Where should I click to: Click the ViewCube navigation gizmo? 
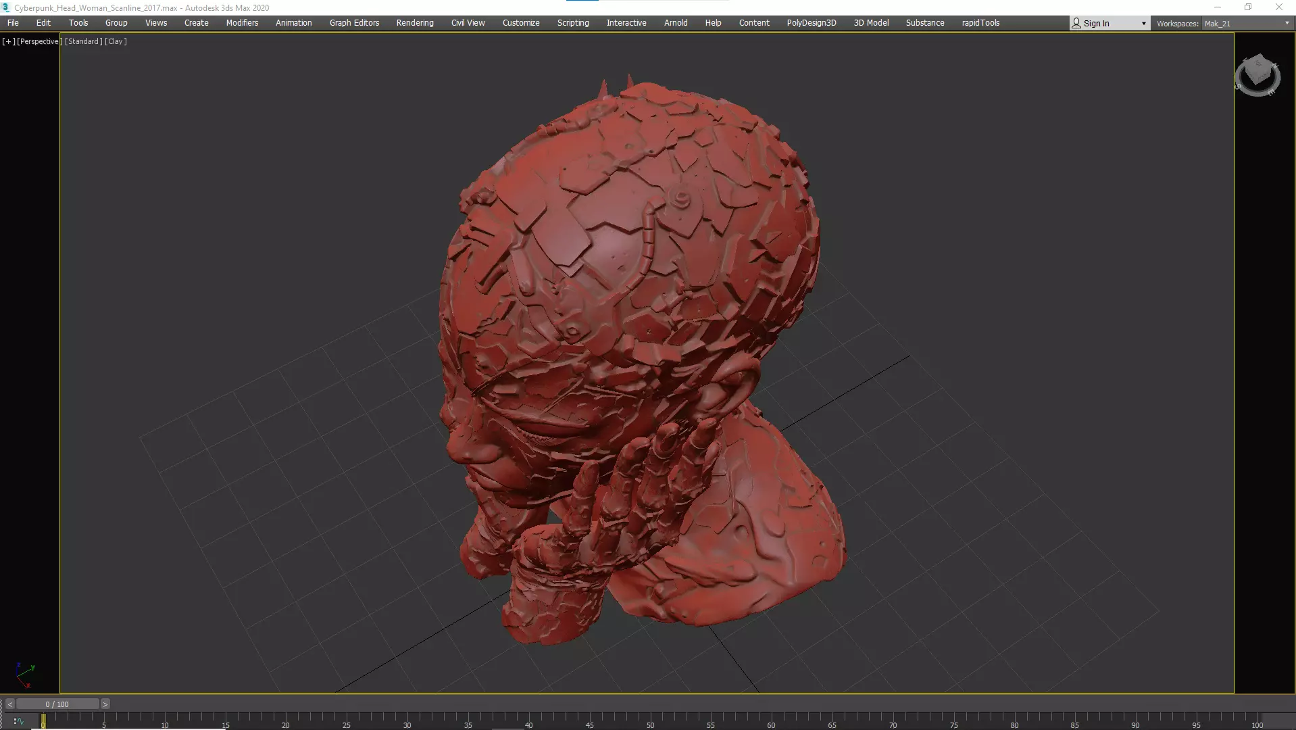(1257, 74)
